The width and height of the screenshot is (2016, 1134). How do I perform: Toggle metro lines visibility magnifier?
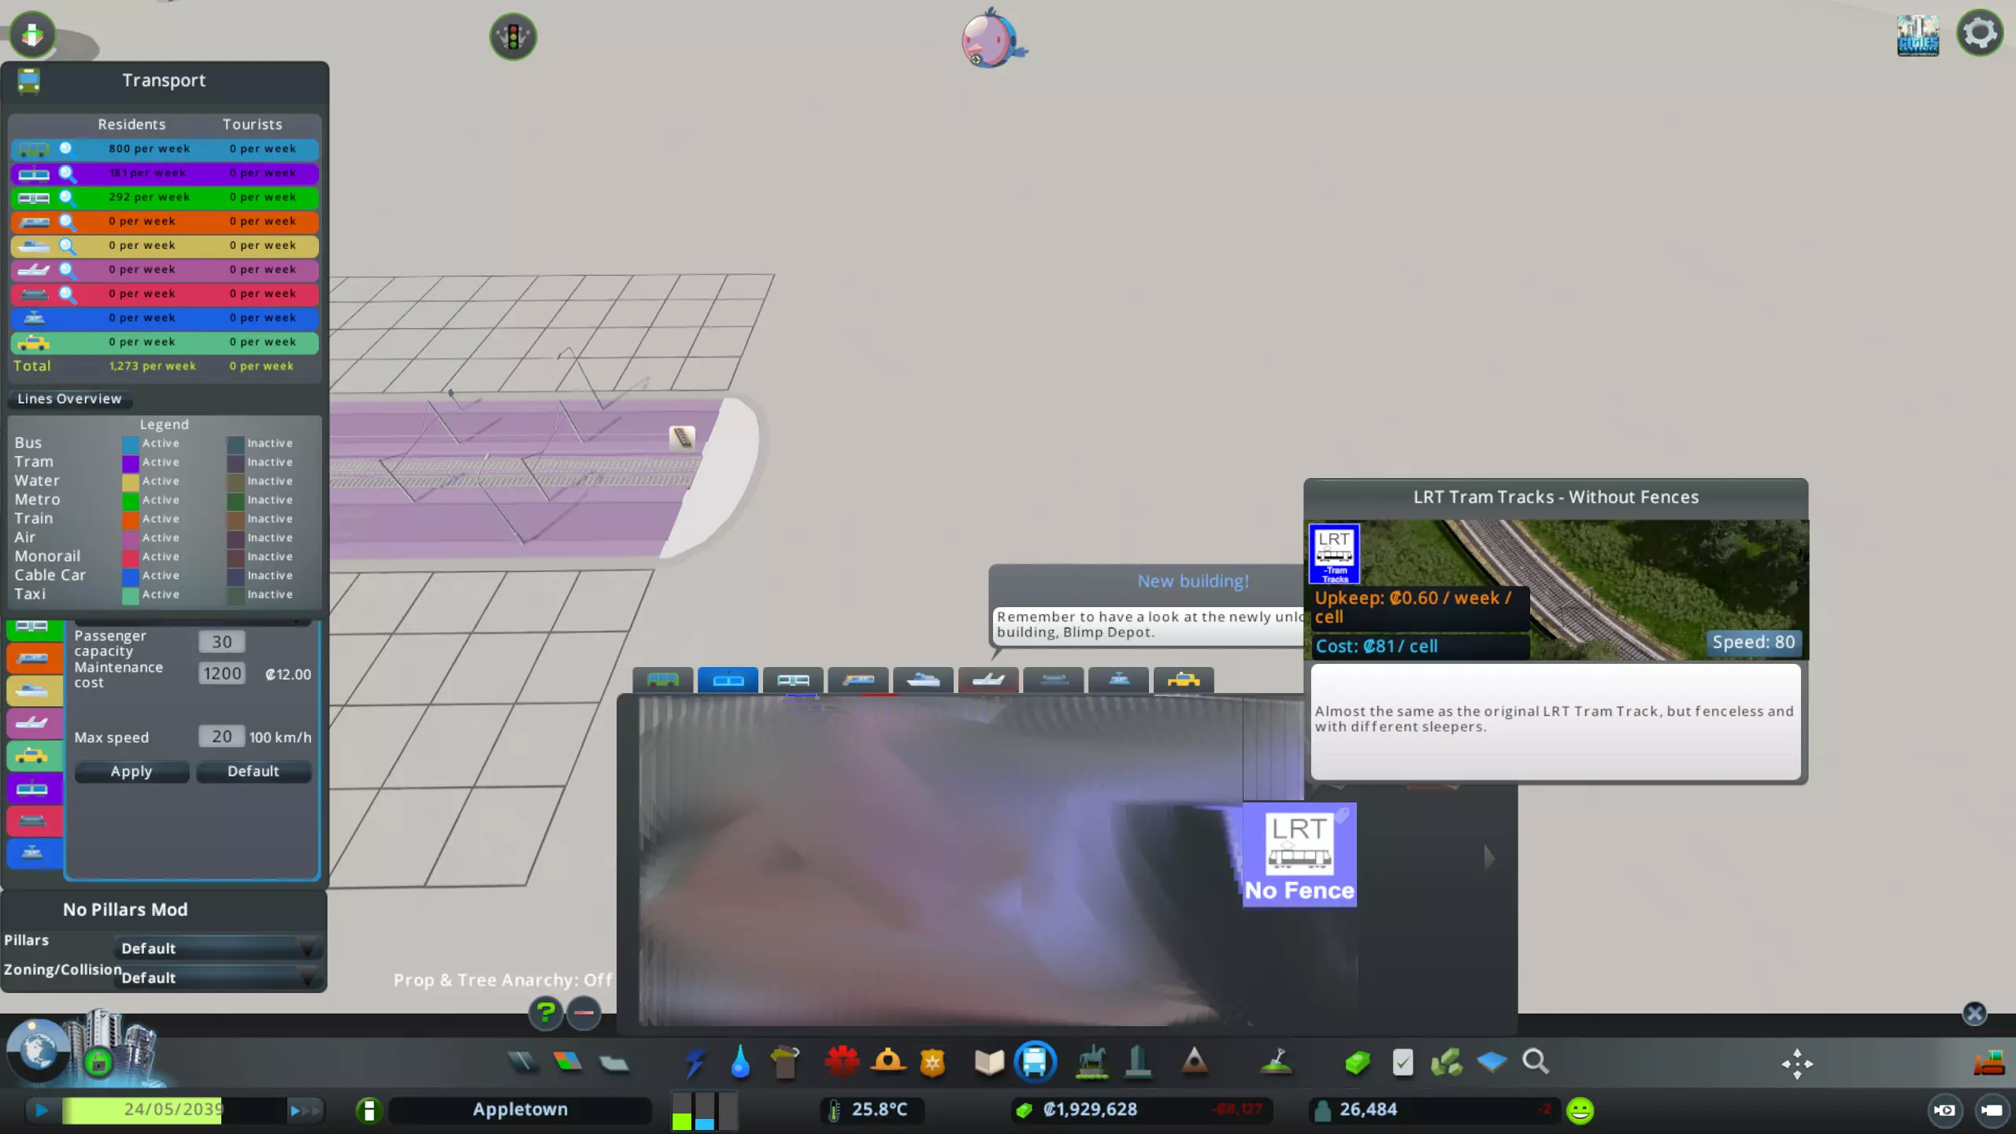coord(67,198)
